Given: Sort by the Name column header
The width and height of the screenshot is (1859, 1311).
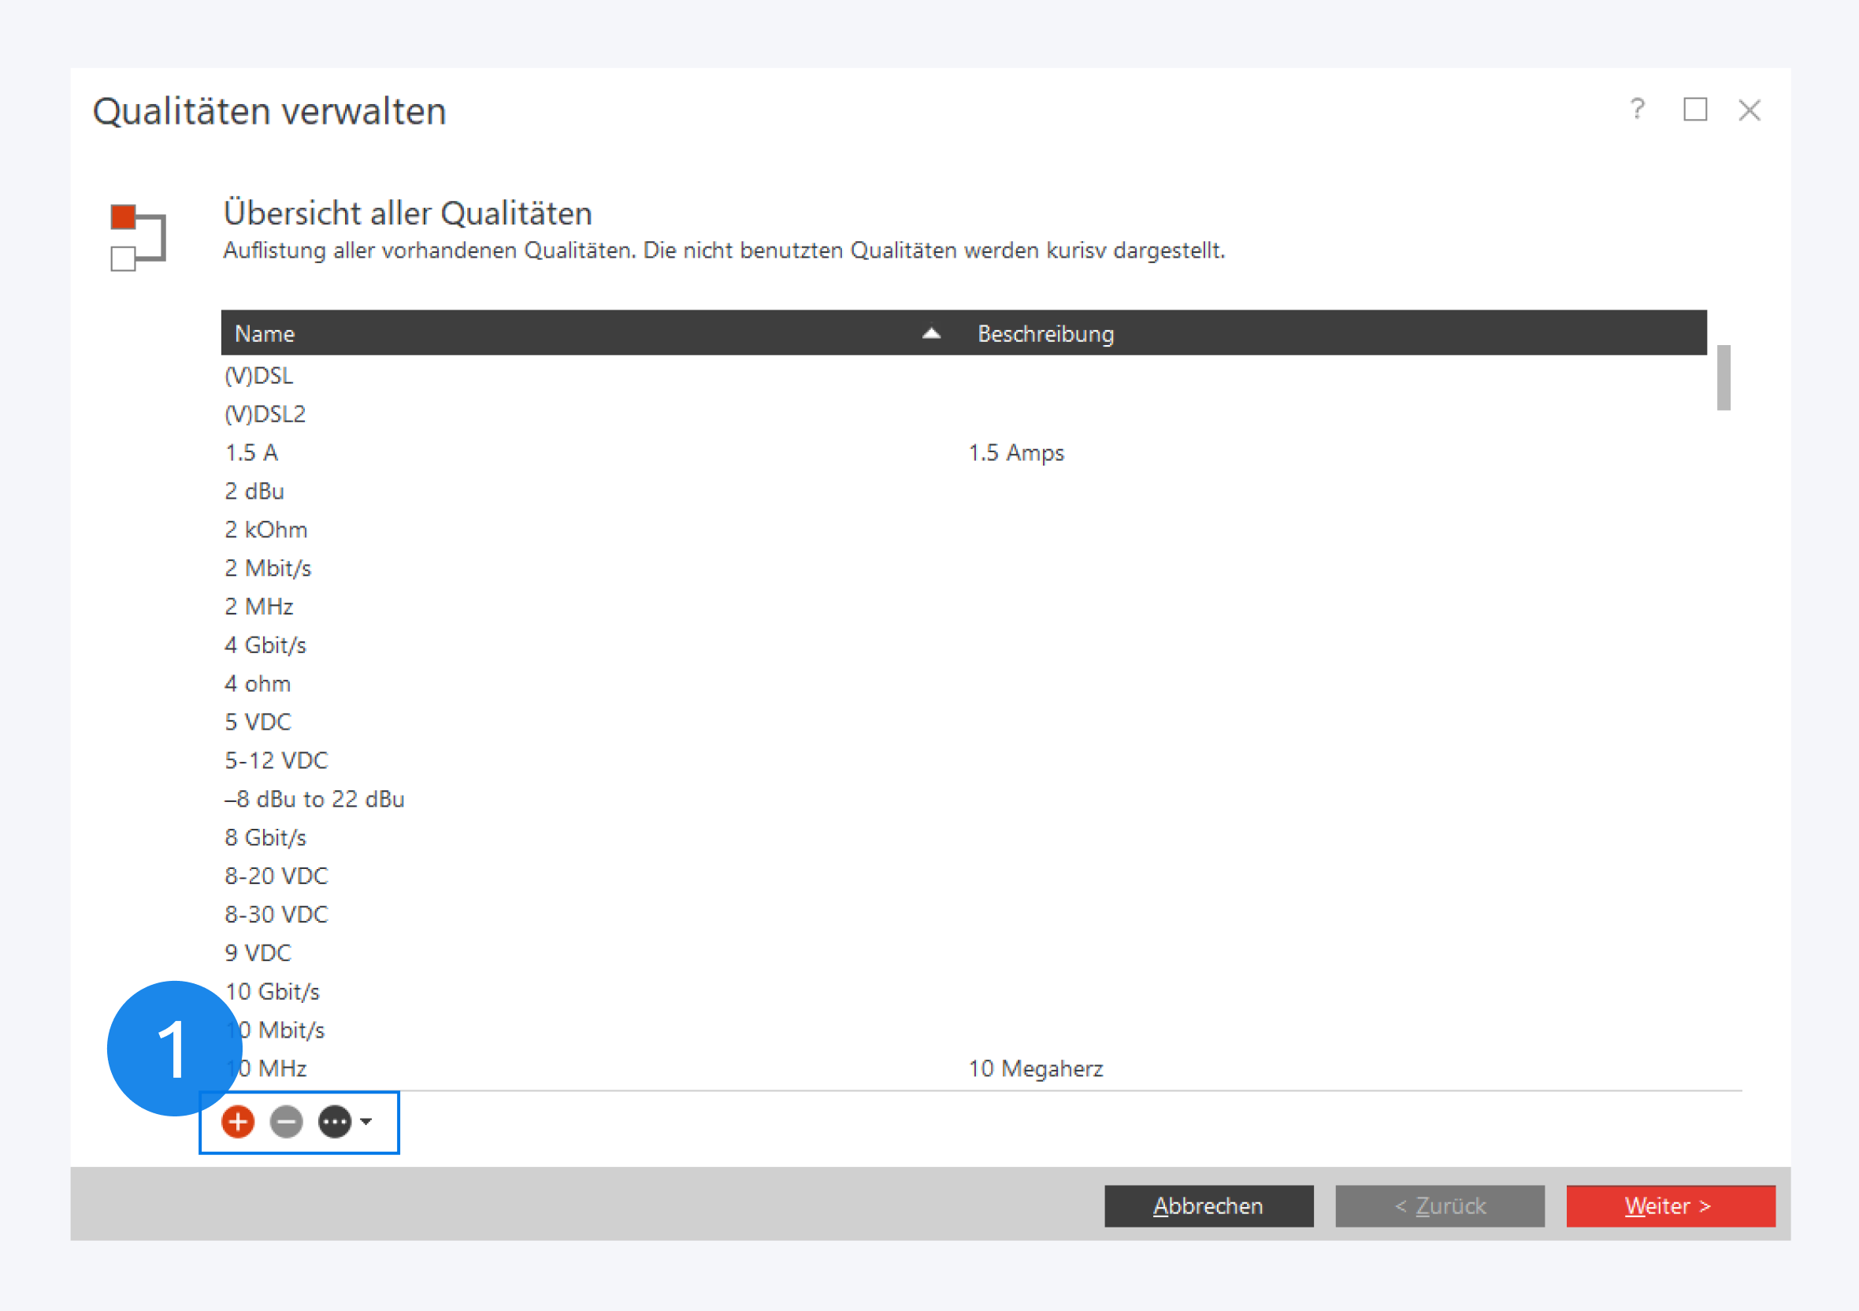Looking at the screenshot, I should [x=265, y=333].
